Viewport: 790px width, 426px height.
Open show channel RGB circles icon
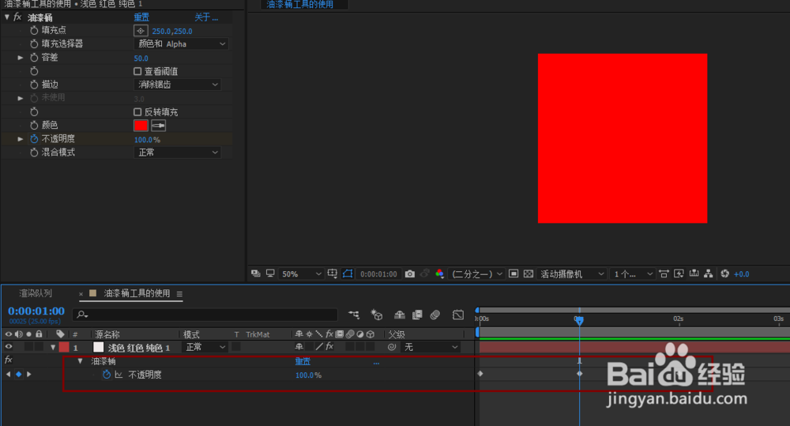point(439,273)
